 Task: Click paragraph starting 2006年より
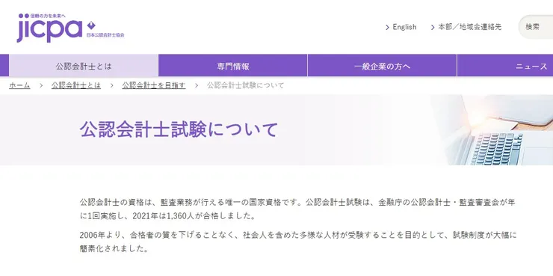(x=298, y=242)
